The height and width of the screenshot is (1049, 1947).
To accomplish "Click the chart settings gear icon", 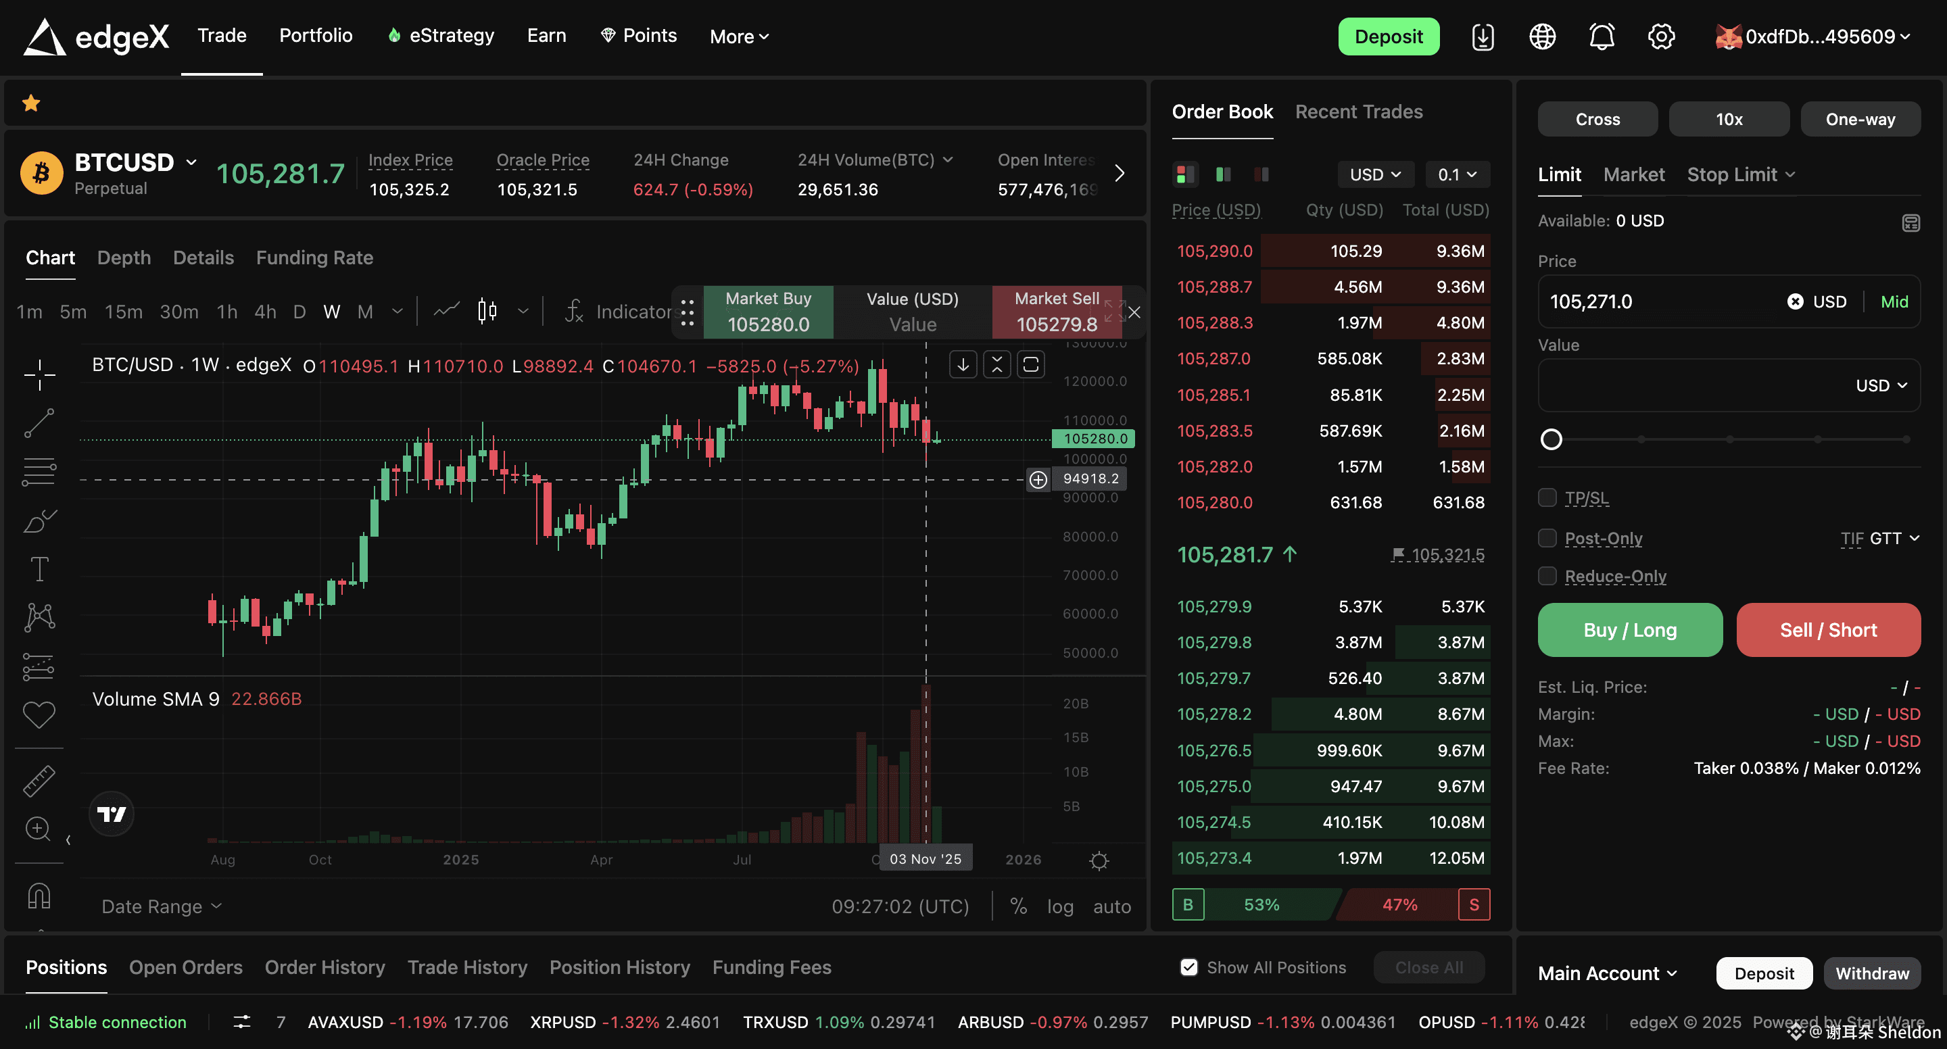I will click(x=1099, y=861).
